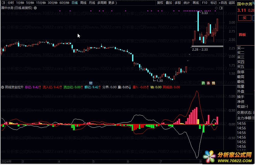Click the green 跌 badge
256x165 pixels.
[x=203, y=83]
